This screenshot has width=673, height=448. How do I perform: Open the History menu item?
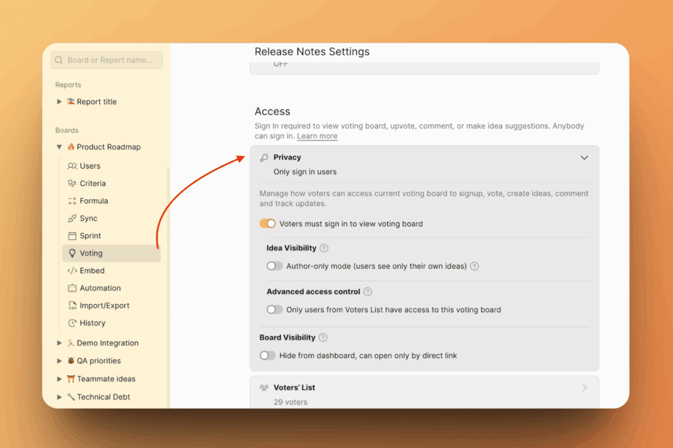[92, 323]
